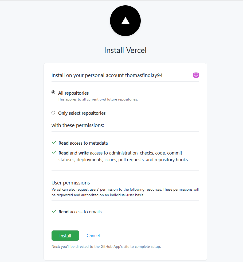Click the emails read access checkmark
The image size is (243, 262).
(54, 211)
